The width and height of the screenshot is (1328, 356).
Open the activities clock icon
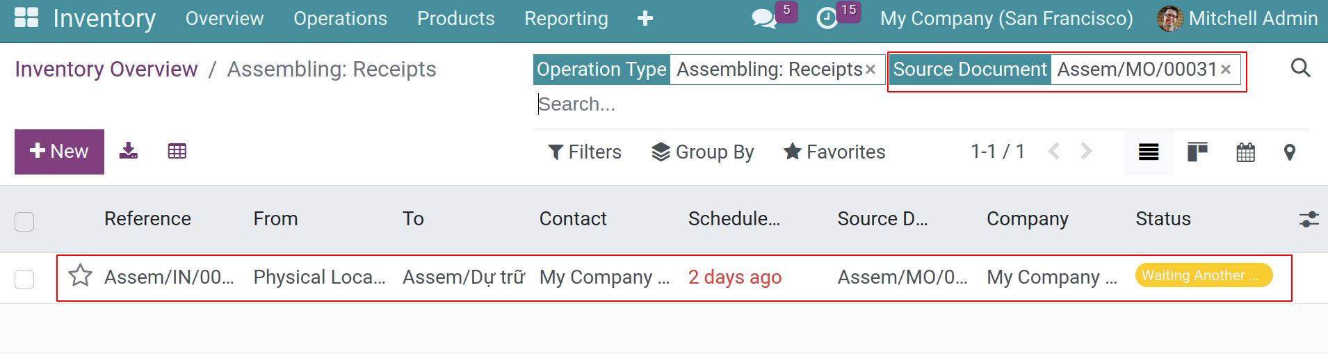(x=827, y=19)
